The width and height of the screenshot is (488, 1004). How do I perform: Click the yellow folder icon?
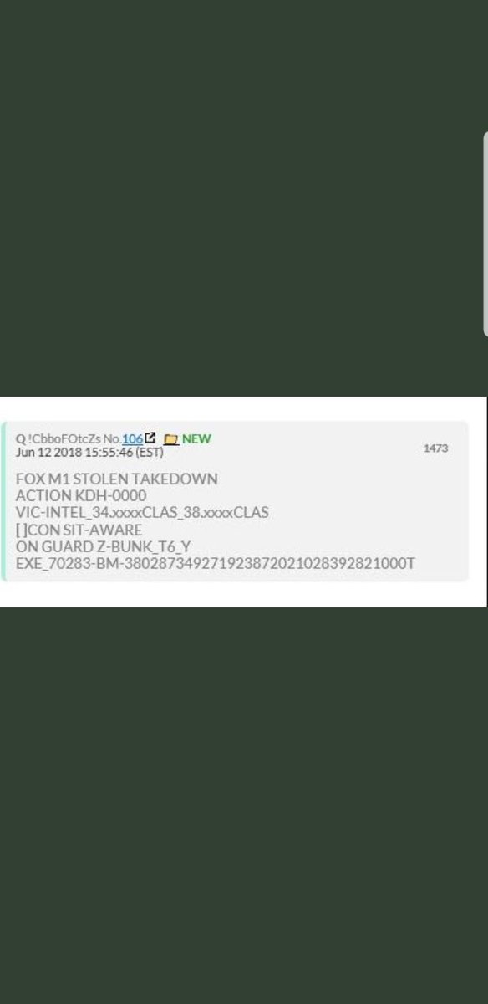tap(170, 439)
